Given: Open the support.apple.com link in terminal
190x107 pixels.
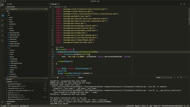Looking at the screenshot, I should [x=94, y=102].
